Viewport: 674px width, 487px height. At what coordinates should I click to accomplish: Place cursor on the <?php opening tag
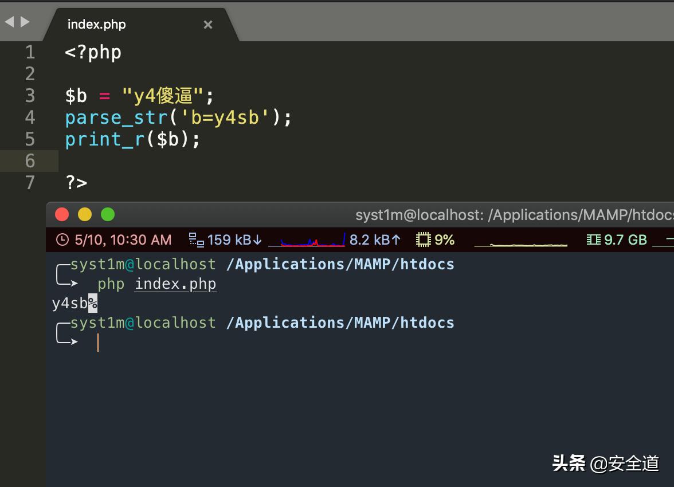click(93, 53)
